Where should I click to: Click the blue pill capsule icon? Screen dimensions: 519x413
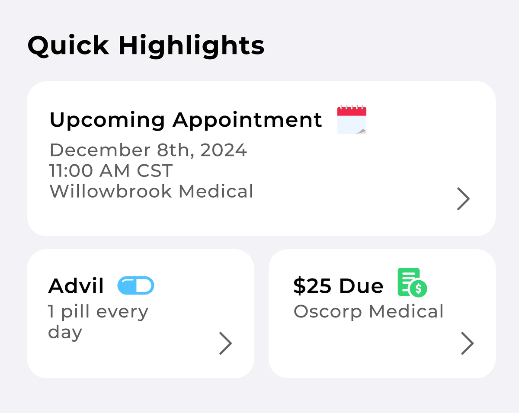[135, 286]
